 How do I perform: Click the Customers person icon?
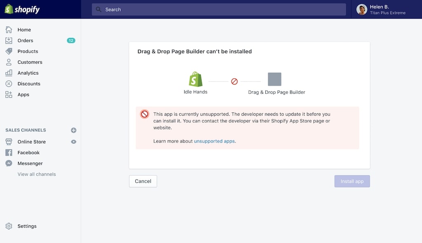click(x=9, y=62)
